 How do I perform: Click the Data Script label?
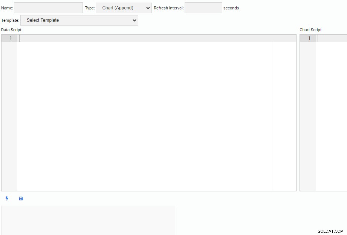(x=12, y=30)
